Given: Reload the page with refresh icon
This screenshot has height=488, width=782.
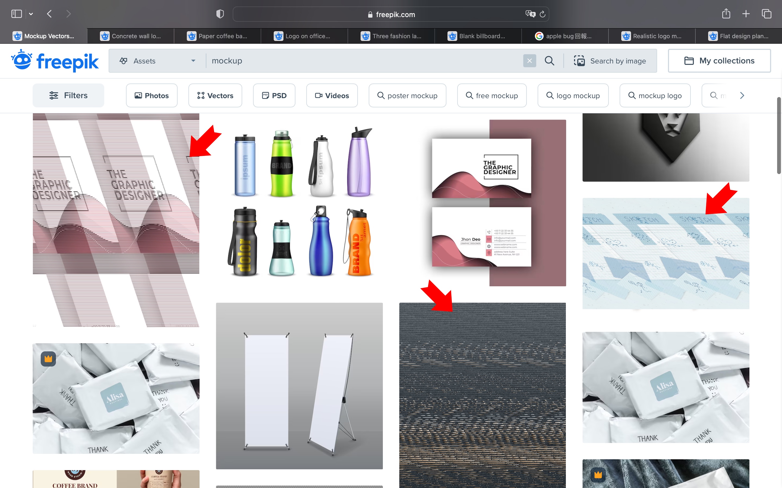Looking at the screenshot, I should tap(543, 14).
